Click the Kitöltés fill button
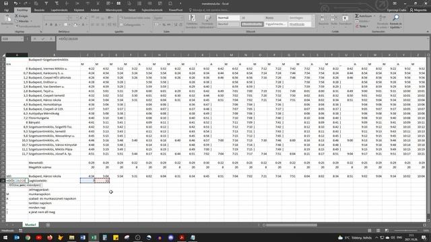The height and width of the screenshot is (242, 431). 362,21
